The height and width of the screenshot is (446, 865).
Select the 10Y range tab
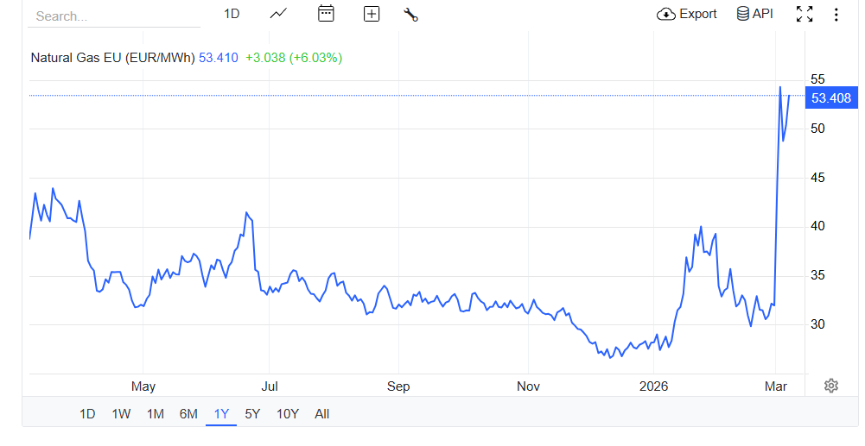[288, 414]
